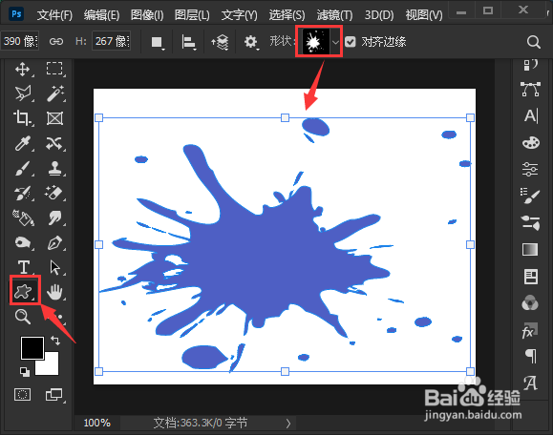The width and height of the screenshot is (553, 435).
Task: Click the height field showing 267
Action: (112, 41)
